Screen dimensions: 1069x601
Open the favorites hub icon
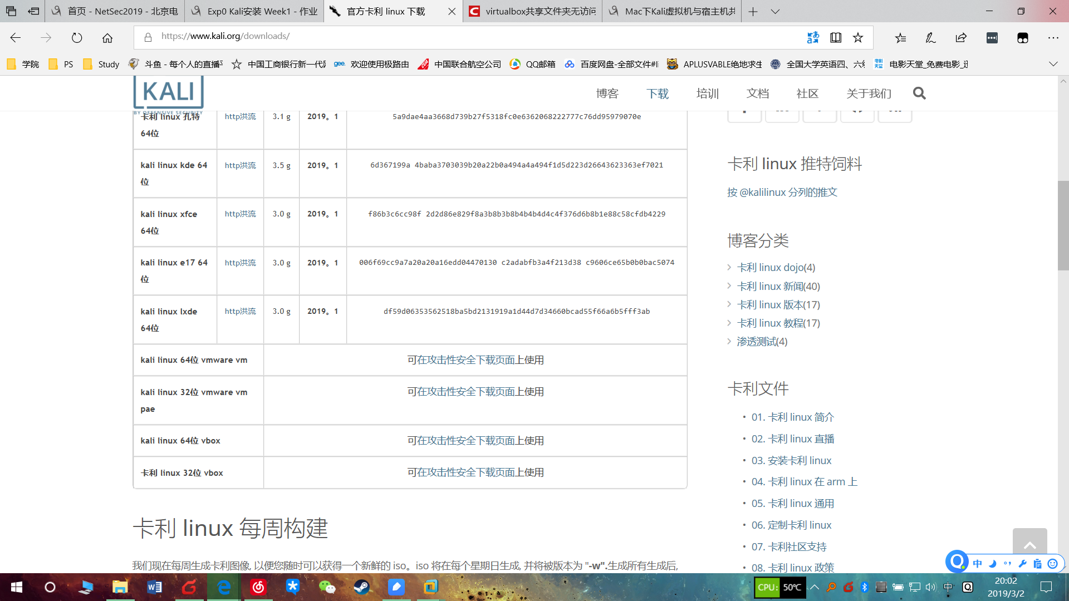pos(900,38)
